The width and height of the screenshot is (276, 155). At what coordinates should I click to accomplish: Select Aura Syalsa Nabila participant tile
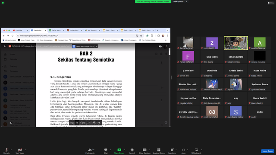pos(236,112)
